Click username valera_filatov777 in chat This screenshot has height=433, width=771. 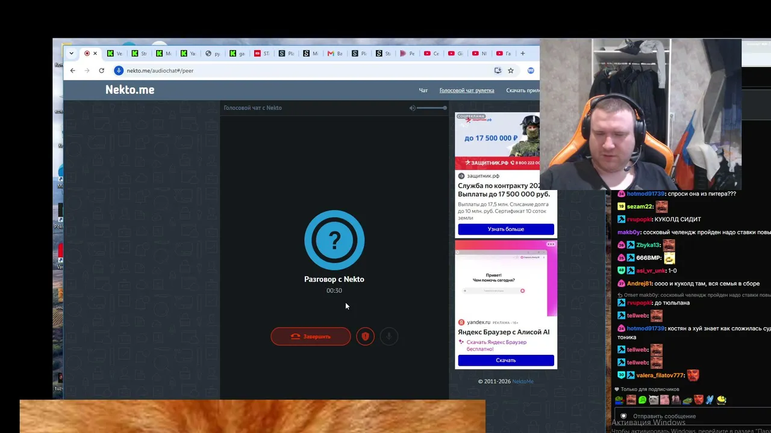660,375
